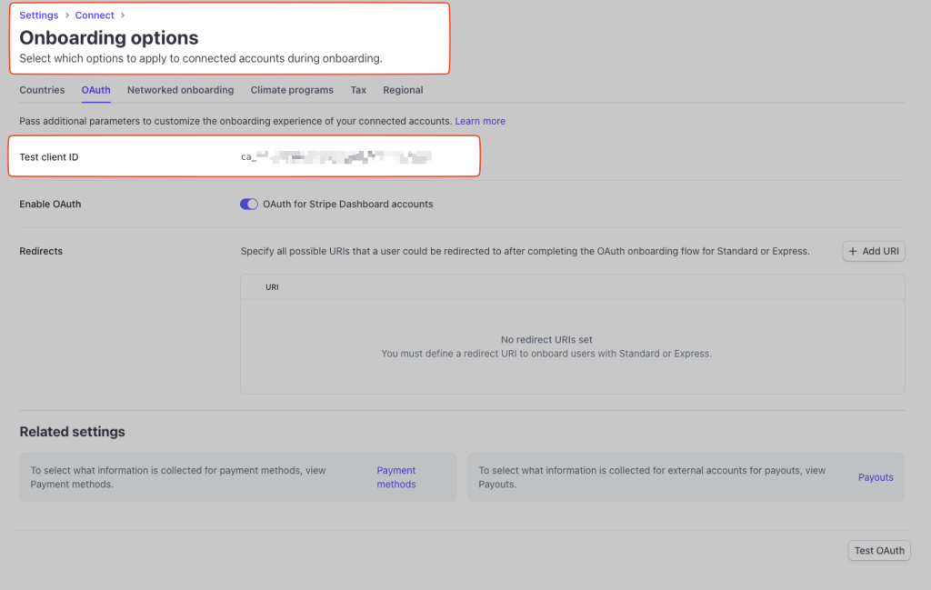931x590 pixels.
Task: Select the blurred Test client ID value
Action: coord(336,156)
